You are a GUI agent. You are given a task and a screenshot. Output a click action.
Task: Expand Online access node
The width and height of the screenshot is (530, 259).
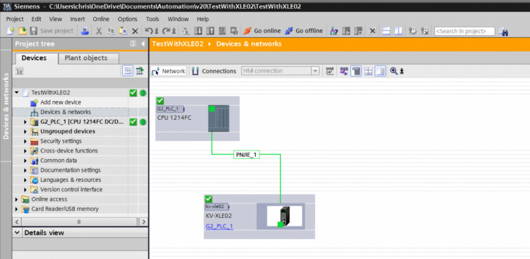pos(16,199)
